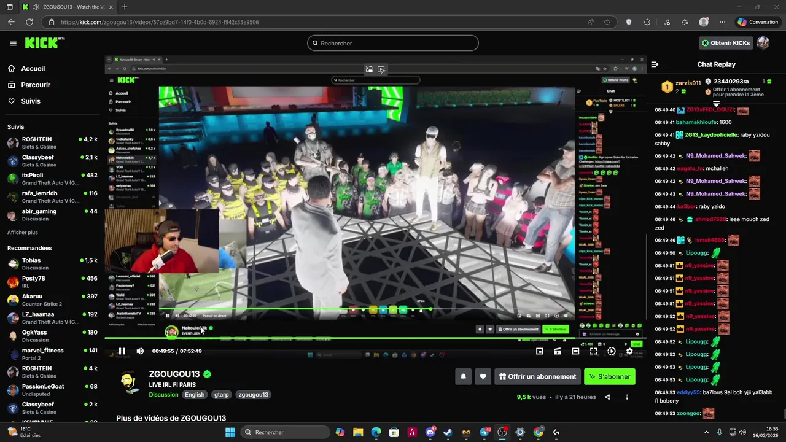Open Steam from the taskbar
This screenshot has width=786, height=442.
(448, 432)
